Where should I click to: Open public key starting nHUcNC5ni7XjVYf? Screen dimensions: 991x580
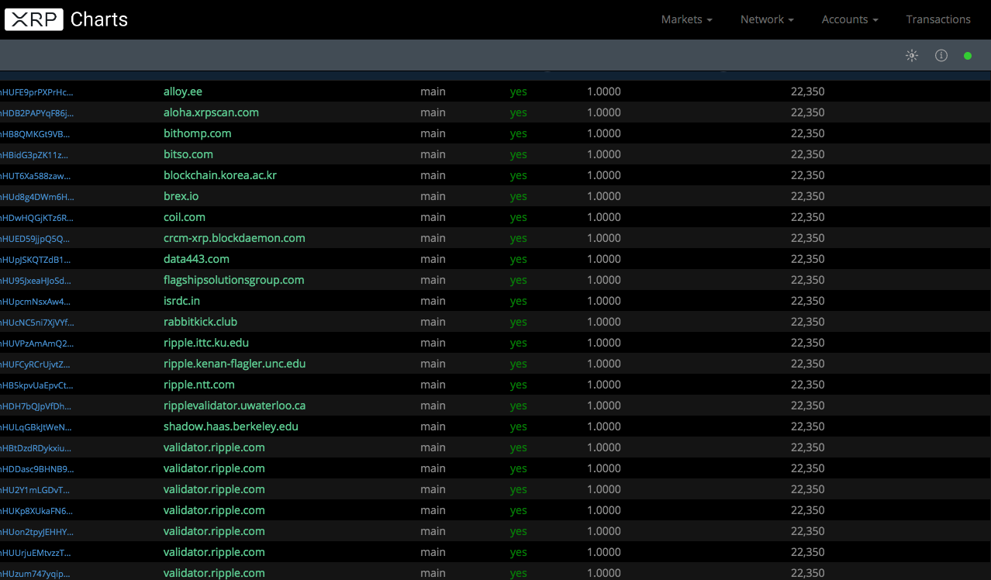36,323
